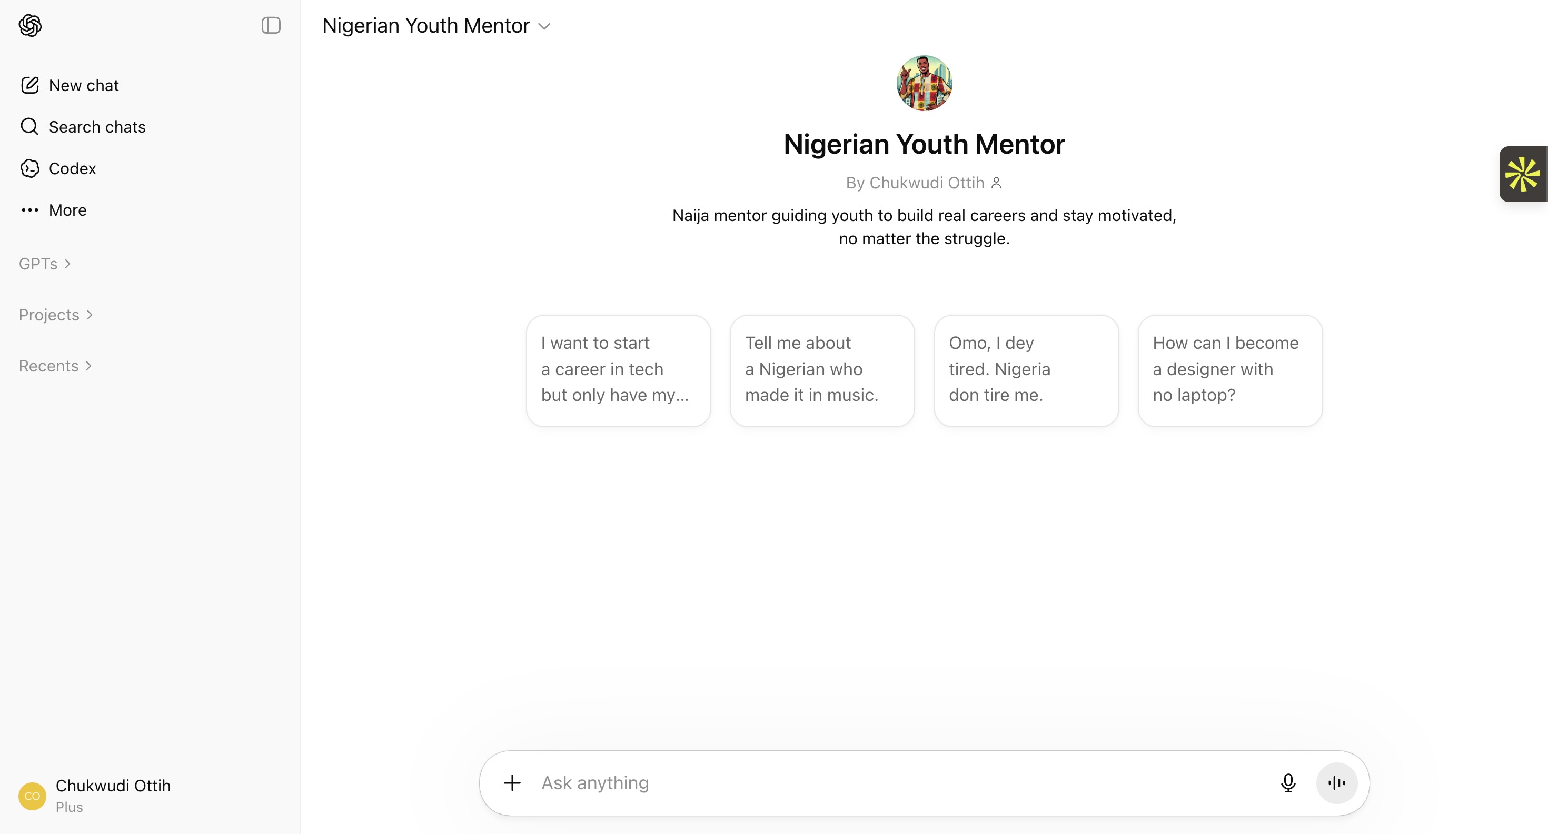Image resolution: width=1548 pixels, height=834 pixels.
Task: Click the microphone dictation icon
Action: 1288,782
